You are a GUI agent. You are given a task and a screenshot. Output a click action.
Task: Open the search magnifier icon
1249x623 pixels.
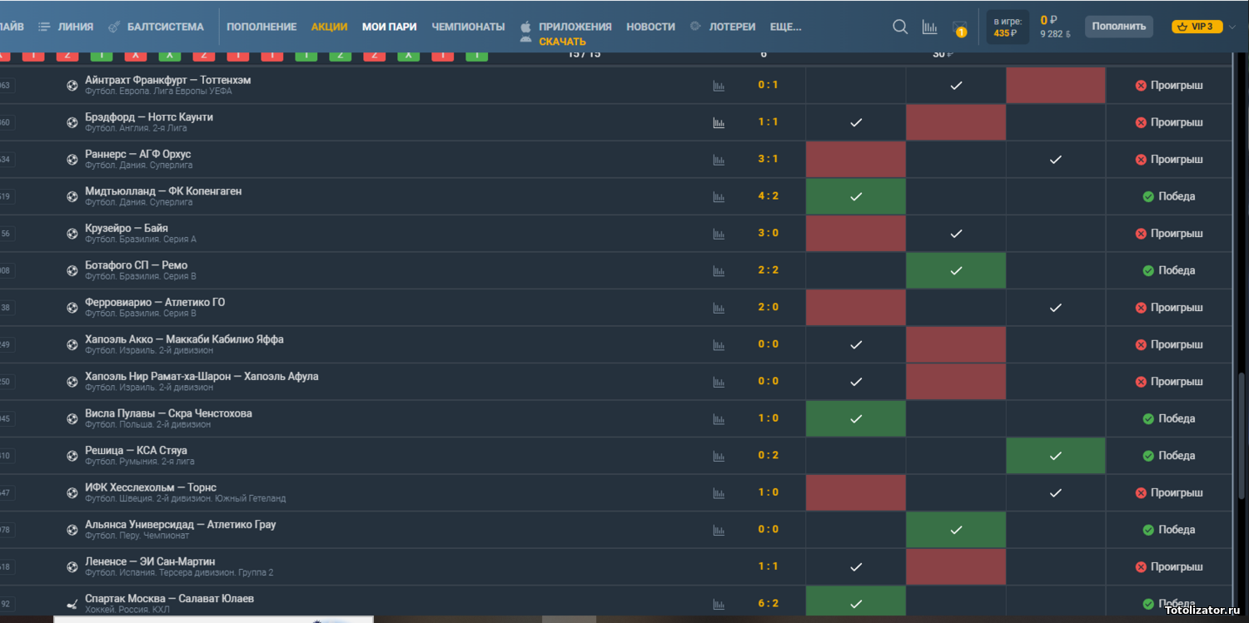point(900,27)
